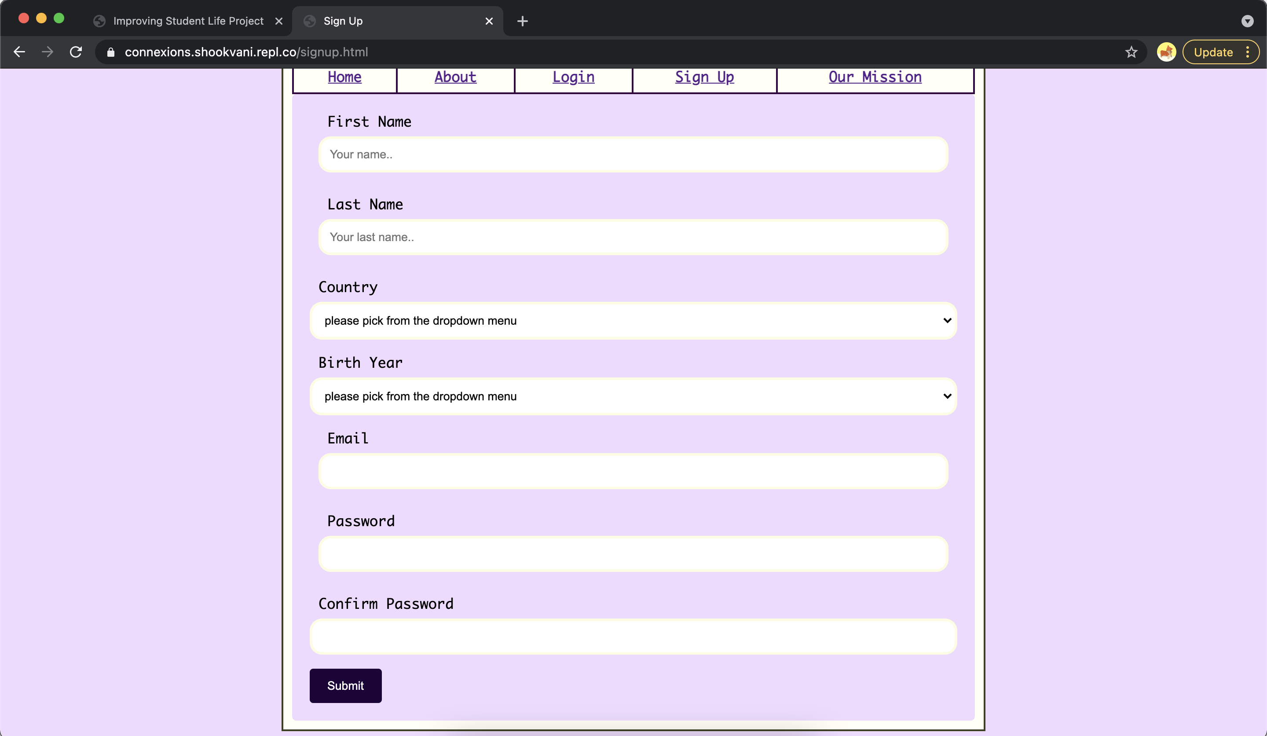Open the tab search arrow at top right

[x=1247, y=21]
